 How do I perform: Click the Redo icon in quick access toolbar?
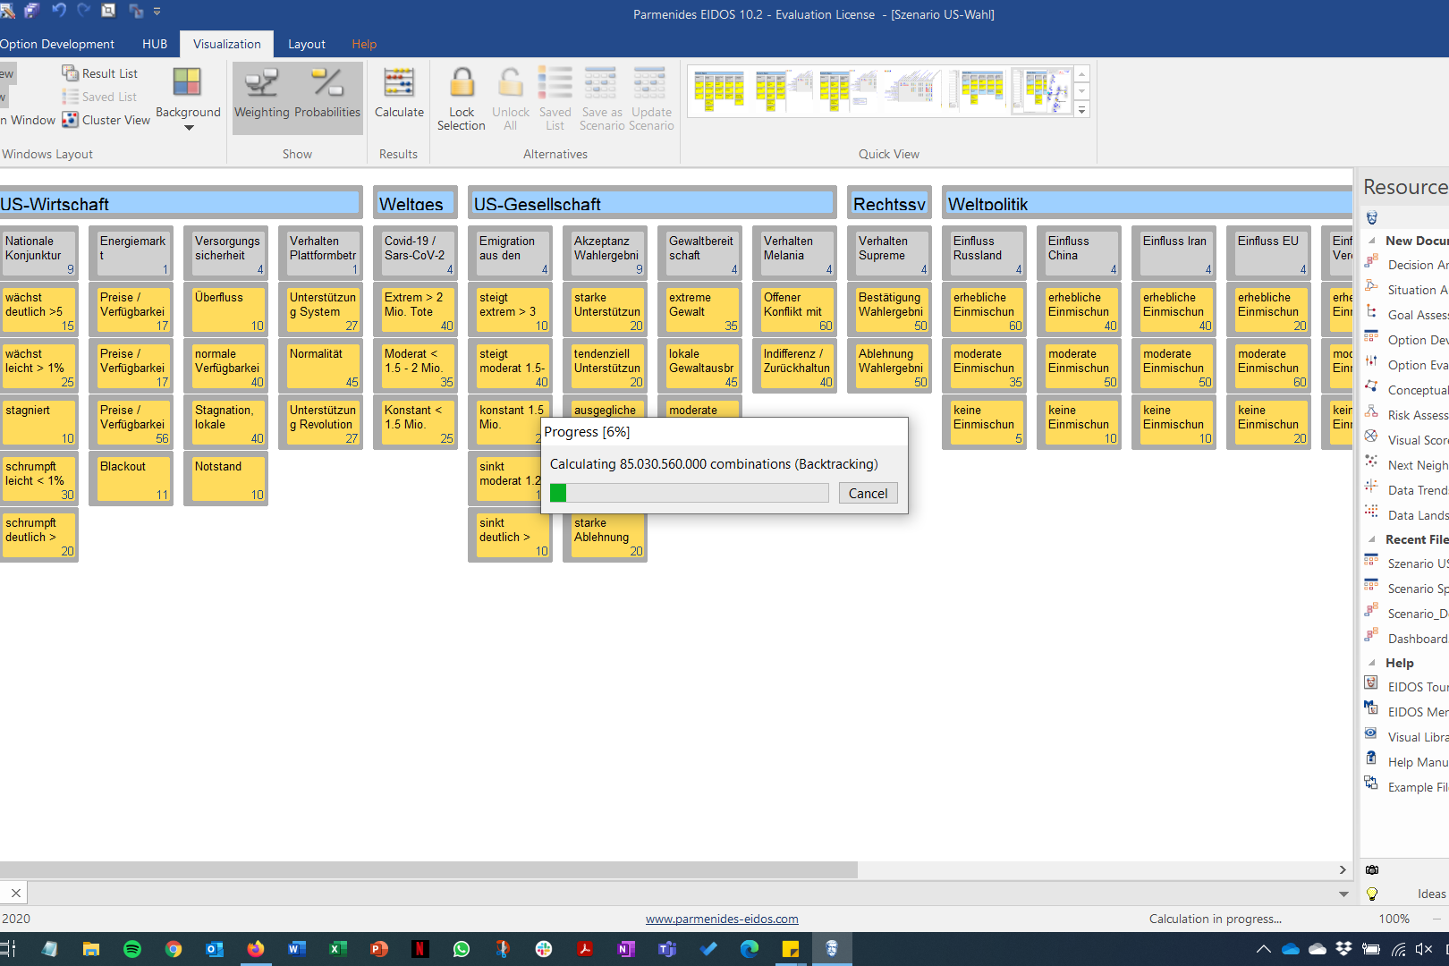click(x=84, y=11)
